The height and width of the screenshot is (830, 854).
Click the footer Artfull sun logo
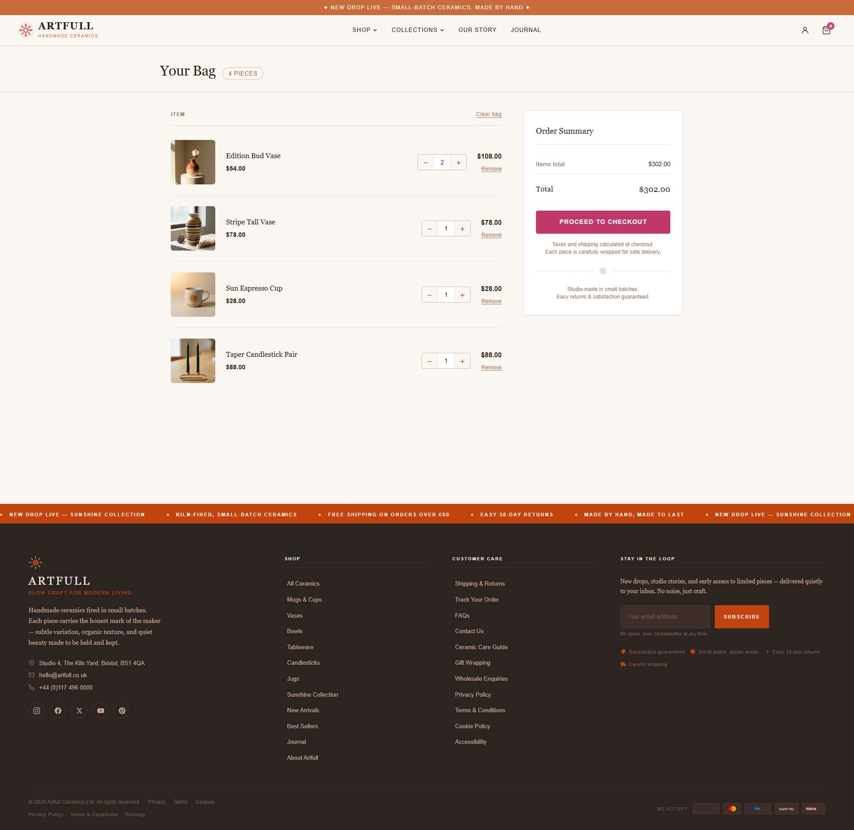(x=36, y=563)
